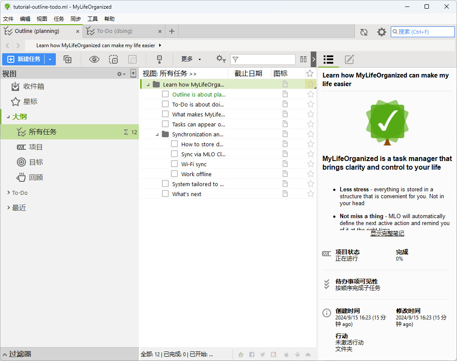Switch to the list properties tab icon
Image resolution: width=457 pixels, height=361 pixels.
[x=328, y=59]
